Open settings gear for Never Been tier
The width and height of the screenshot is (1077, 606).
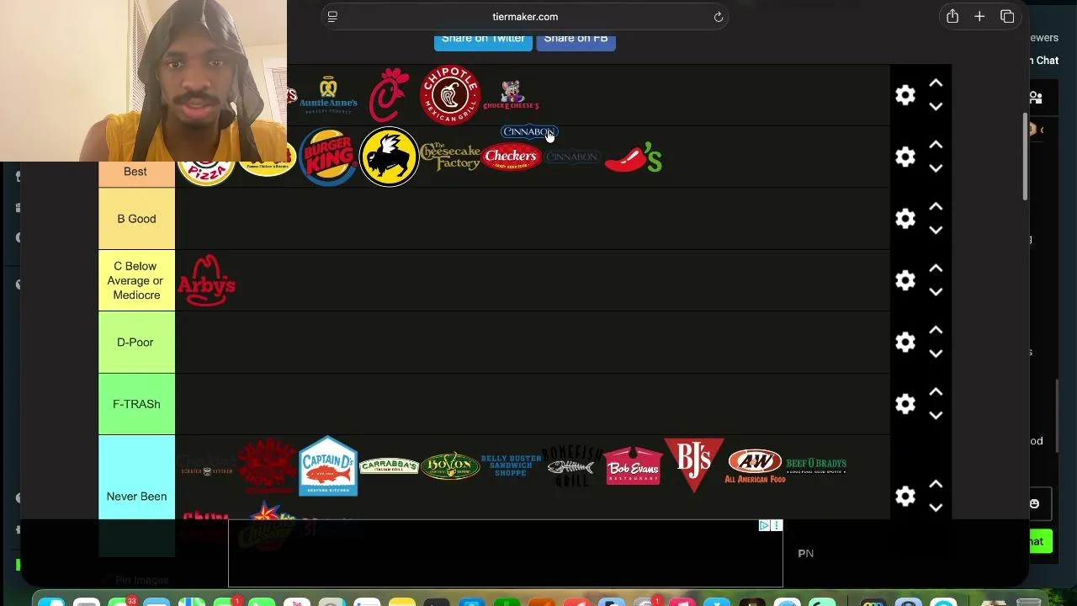(905, 497)
